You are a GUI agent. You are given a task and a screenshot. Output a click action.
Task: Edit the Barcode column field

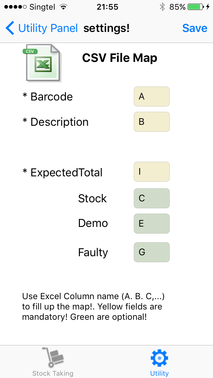click(152, 96)
